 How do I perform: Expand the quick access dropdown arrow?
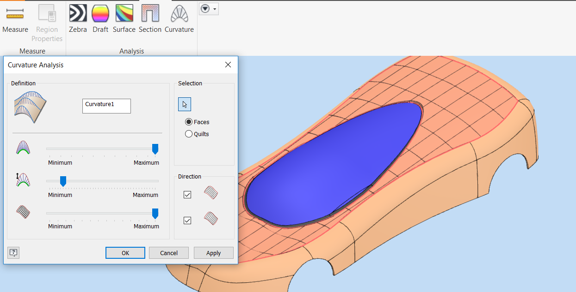click(215, 8)
